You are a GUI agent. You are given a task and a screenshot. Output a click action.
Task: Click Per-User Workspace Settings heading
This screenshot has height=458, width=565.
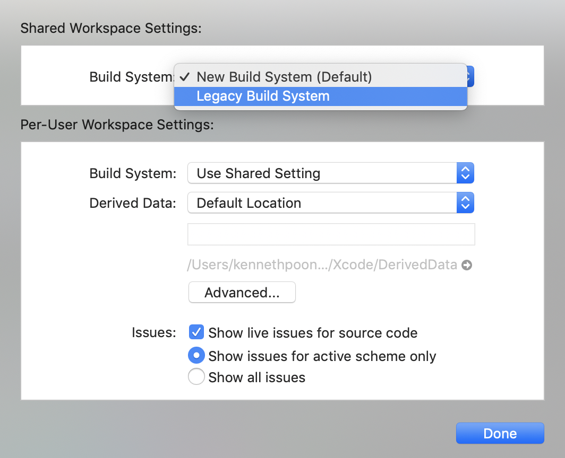117,125
